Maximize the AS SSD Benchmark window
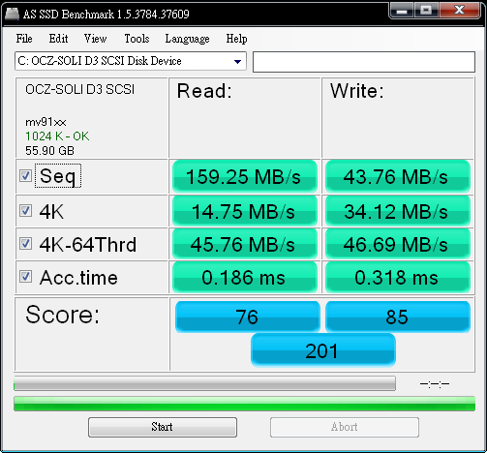This screenshot has width=487, height=453. (426, 11)
